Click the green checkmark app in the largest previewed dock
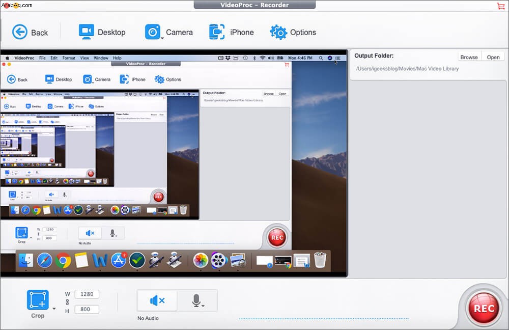Screen dimensions: 509x330 pos(137,261)
